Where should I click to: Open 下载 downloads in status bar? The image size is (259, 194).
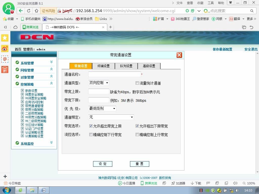pyautogui.click(x=196, y=183)
